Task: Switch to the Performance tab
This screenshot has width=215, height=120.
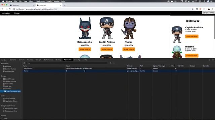Action: (48, 60)
